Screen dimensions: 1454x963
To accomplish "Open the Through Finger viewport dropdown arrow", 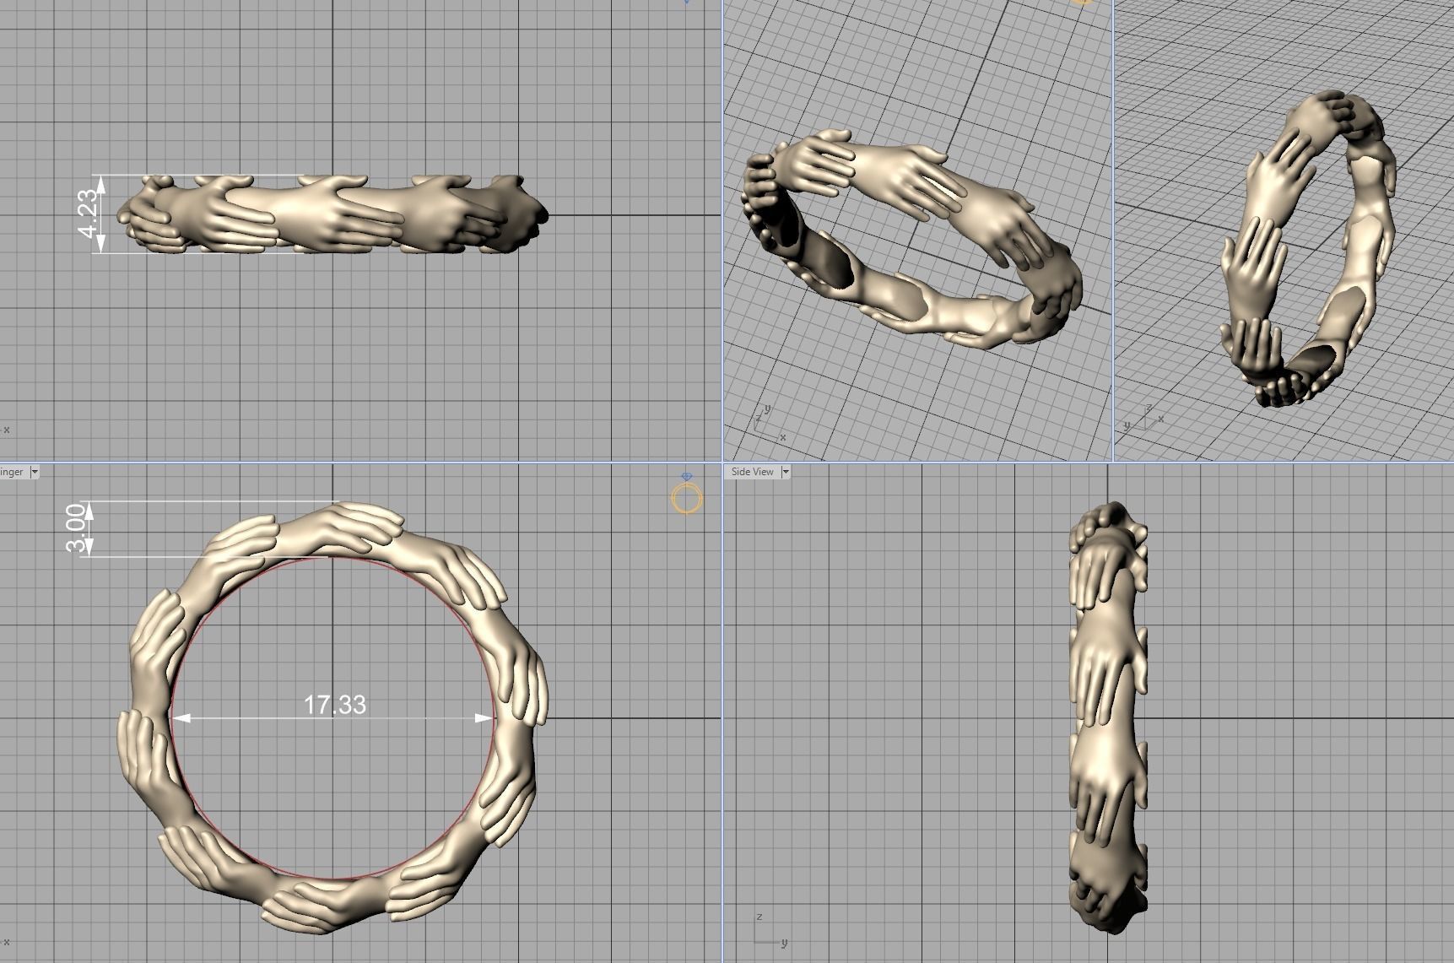I will pyautogui.click(x=35, y=472).
